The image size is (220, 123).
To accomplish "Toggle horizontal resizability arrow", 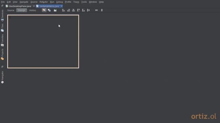I will point(96,10).
